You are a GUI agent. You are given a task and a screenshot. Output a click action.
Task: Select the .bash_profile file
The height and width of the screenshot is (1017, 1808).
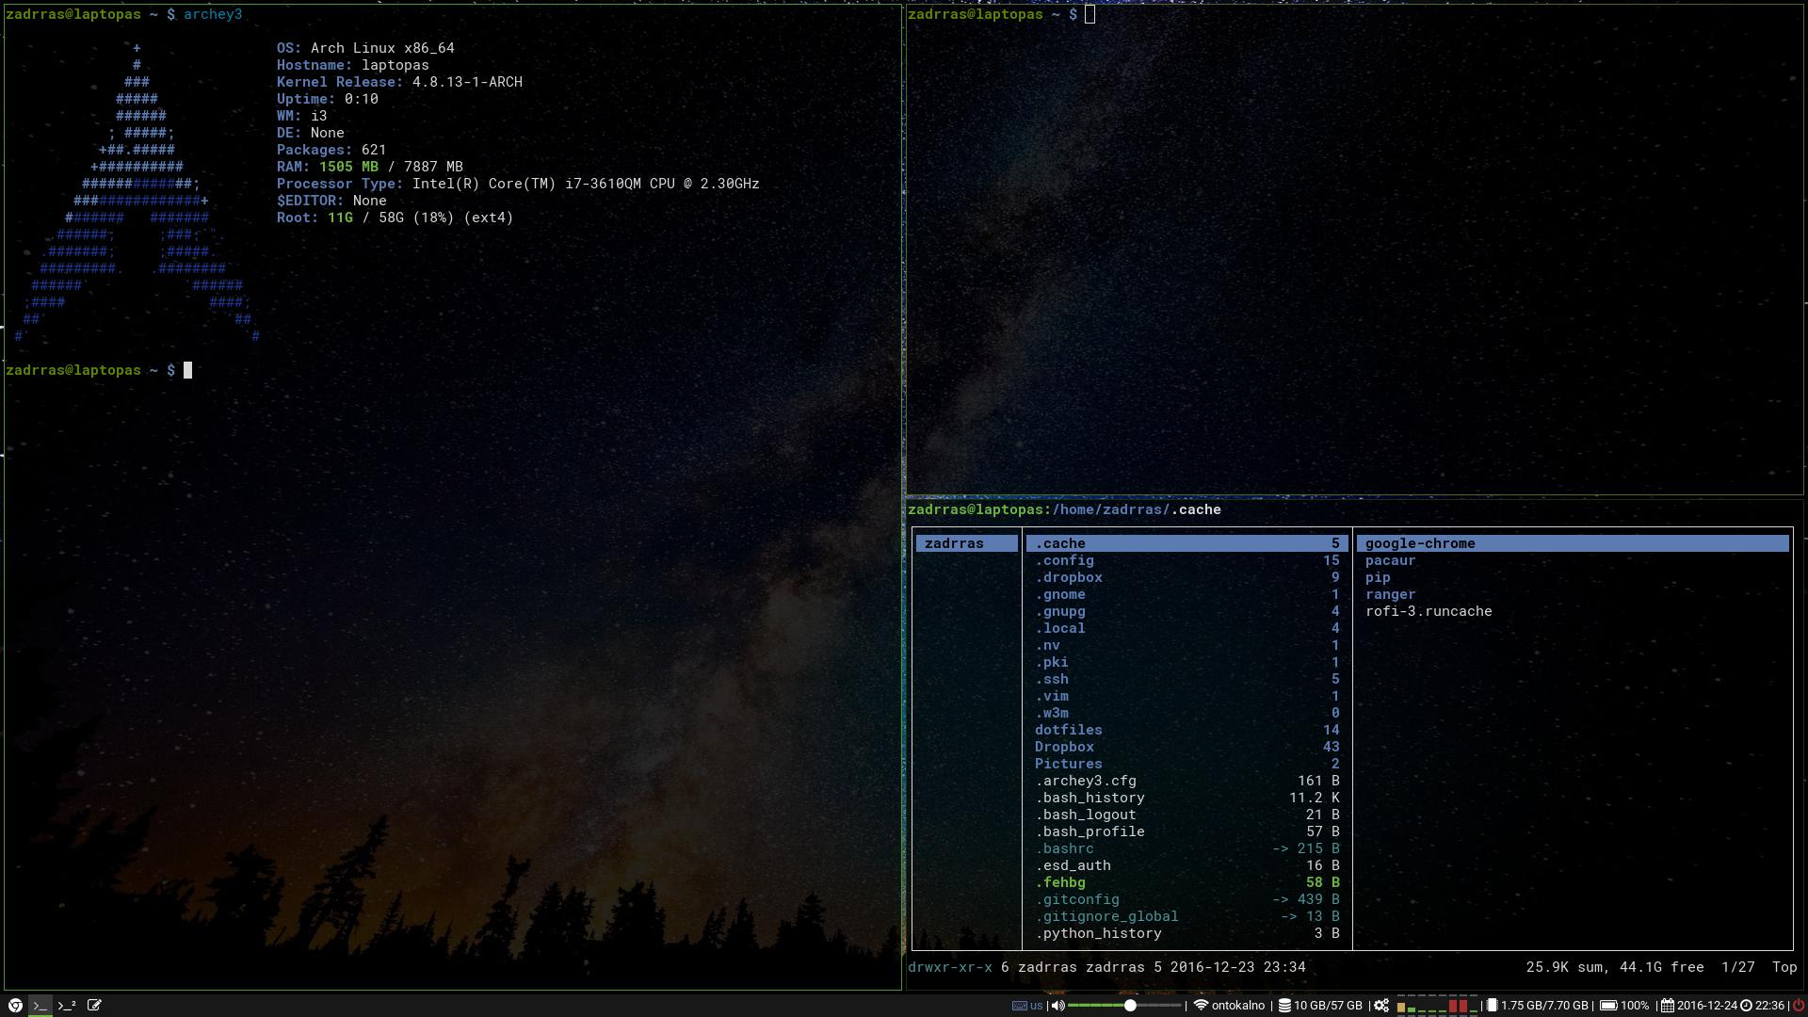1186,831
